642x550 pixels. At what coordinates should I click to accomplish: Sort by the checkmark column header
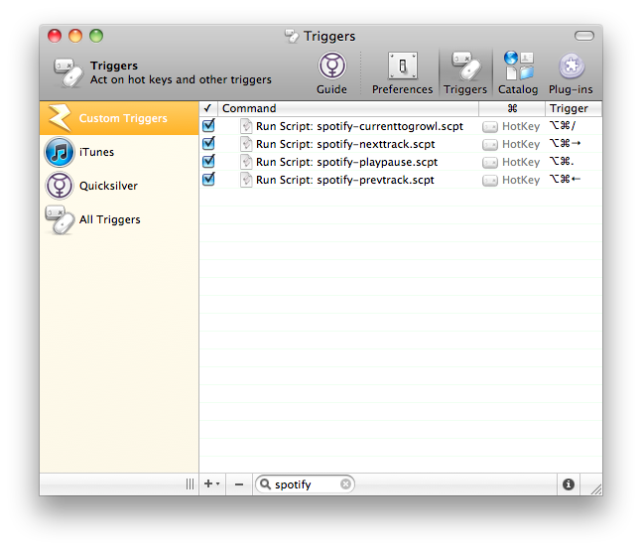pos(208,108)
